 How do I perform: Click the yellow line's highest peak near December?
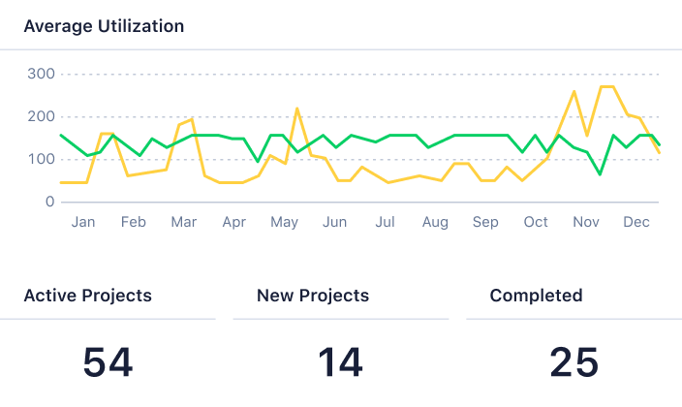607,87
